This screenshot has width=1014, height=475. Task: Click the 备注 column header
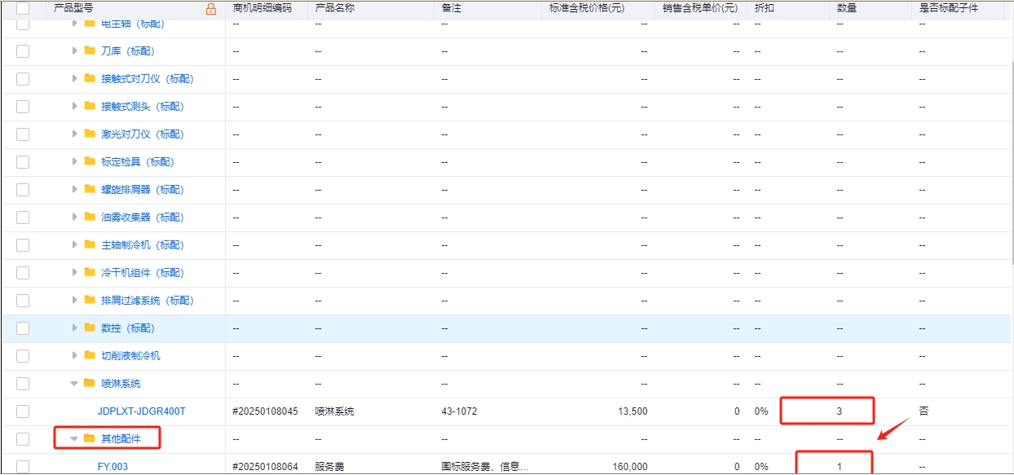pos(452,8)
